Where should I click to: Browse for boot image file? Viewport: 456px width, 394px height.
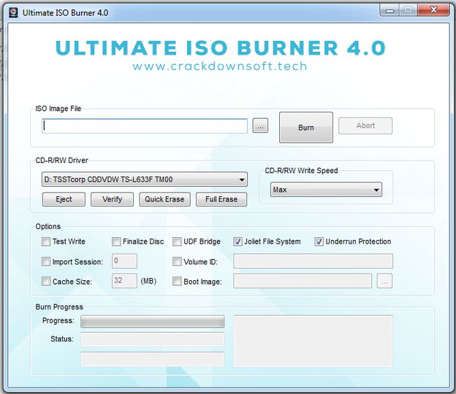pos(384,281)
